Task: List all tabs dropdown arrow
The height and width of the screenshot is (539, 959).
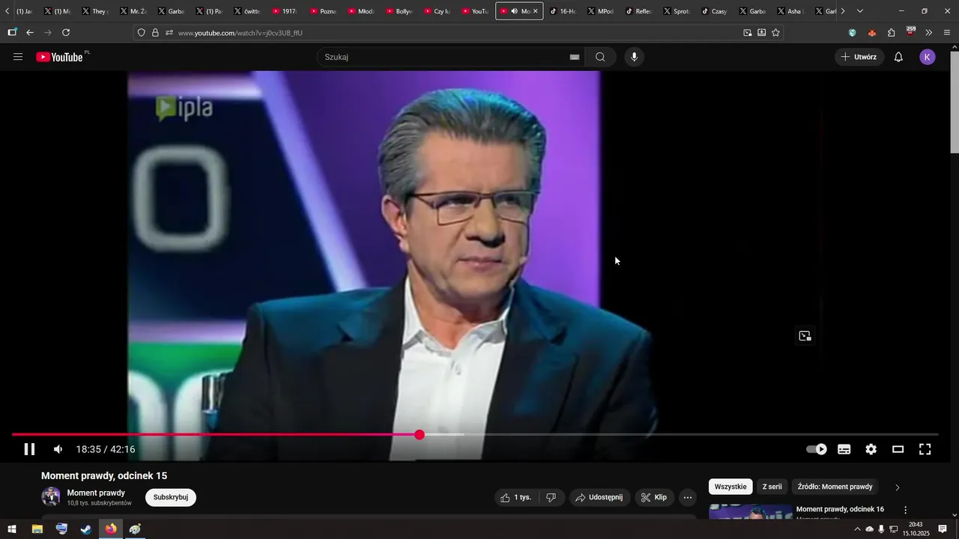Action: click(x=859, y=11)
